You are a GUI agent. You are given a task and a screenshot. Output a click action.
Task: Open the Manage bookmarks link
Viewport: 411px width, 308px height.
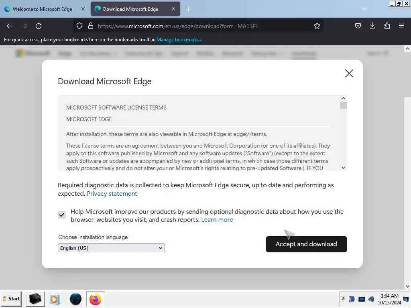coord(179,40)
